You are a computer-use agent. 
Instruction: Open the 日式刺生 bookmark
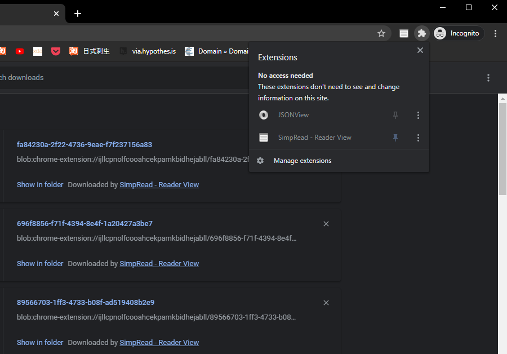[x=90, y=51]
